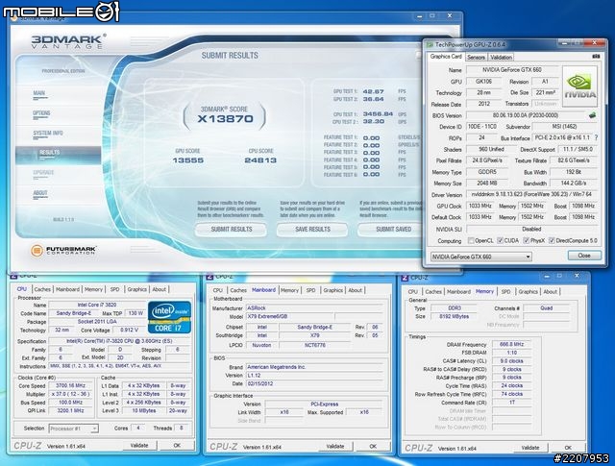Image resolution: width=615 pixels, height=466 pixels.
Task: Open SPD tab in the Mainboard CPU-Z window
Action: [x=310, y=290]
